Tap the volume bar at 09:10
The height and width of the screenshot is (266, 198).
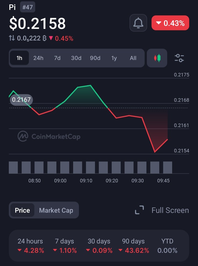(x=90, y=168)
